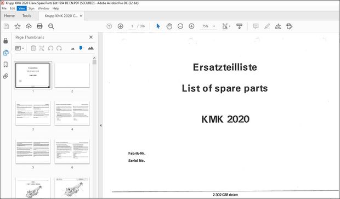
Task: Collapse the navigation pane arrow
Action: pos(100,126)
